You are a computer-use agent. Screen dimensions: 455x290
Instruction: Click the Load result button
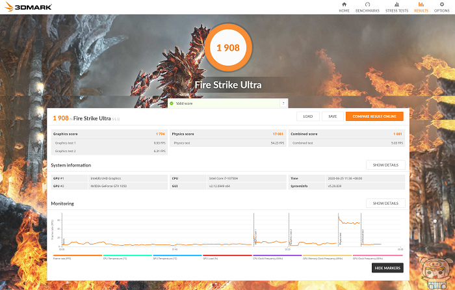[308, 116]
